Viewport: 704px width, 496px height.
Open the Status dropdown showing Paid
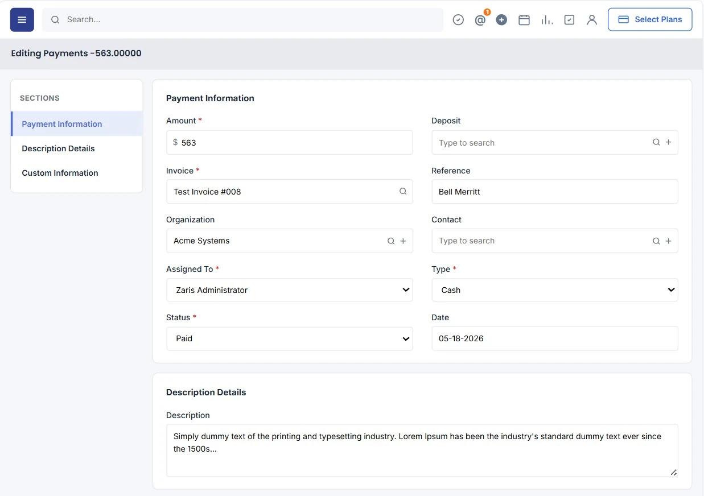(x=290, y=338)
